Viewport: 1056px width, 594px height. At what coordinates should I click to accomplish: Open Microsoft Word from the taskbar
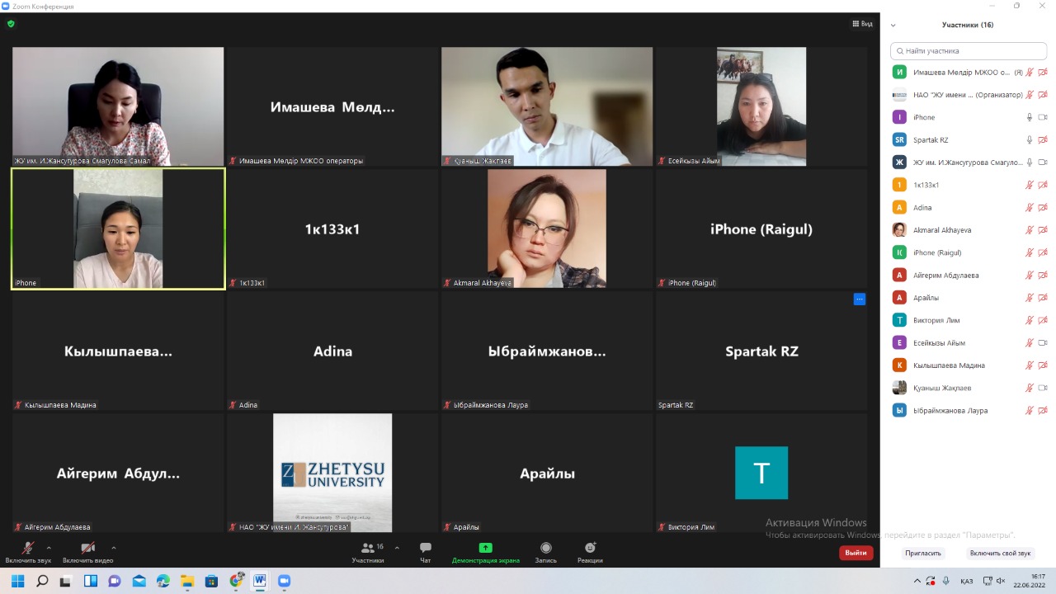click(260, 581)
